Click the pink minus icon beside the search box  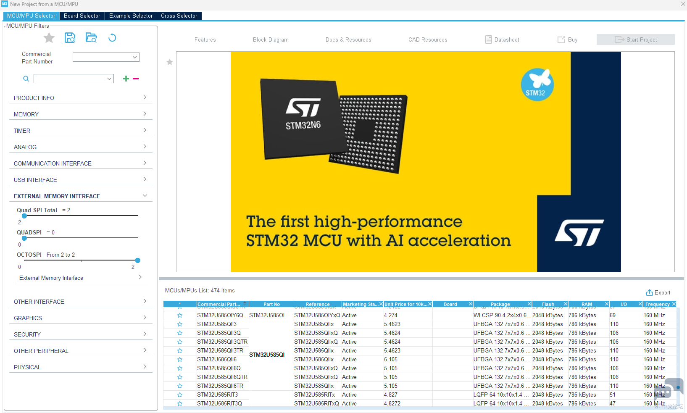pos(136,79)
